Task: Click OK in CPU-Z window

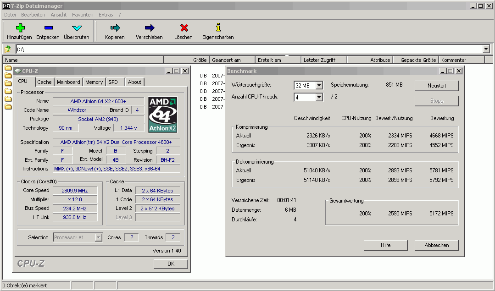Action: coord(171,264)
